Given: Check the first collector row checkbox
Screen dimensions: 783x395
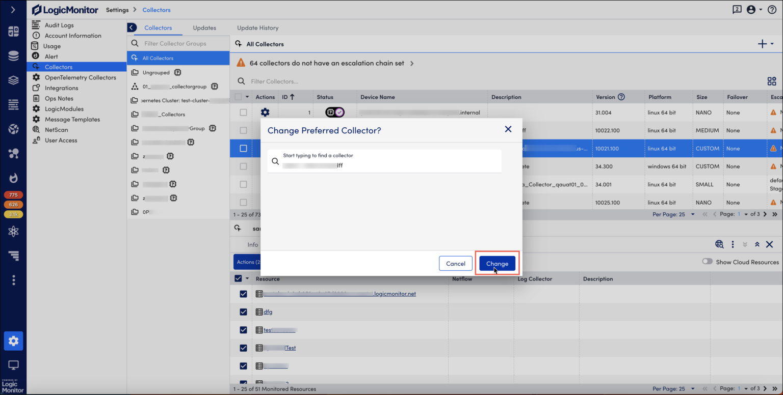Looking at the screenshot, I should (243, 112).
